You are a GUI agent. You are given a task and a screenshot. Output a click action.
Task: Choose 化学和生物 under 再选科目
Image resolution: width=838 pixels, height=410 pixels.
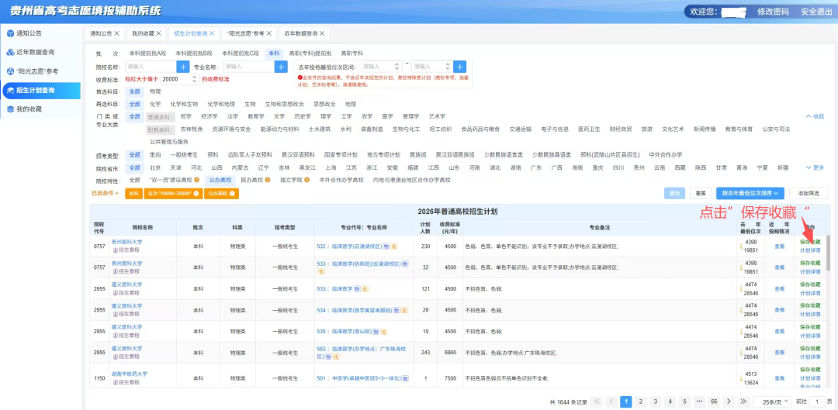(x=184, y=104)
